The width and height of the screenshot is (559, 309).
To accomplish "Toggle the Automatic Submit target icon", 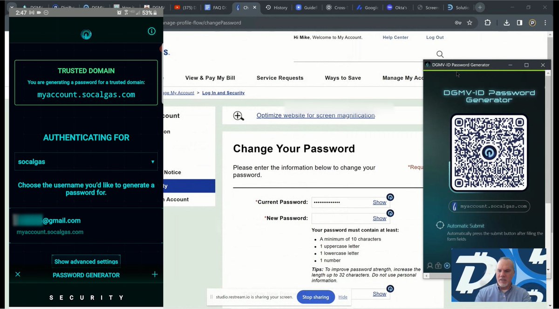I will click(440, 226).
